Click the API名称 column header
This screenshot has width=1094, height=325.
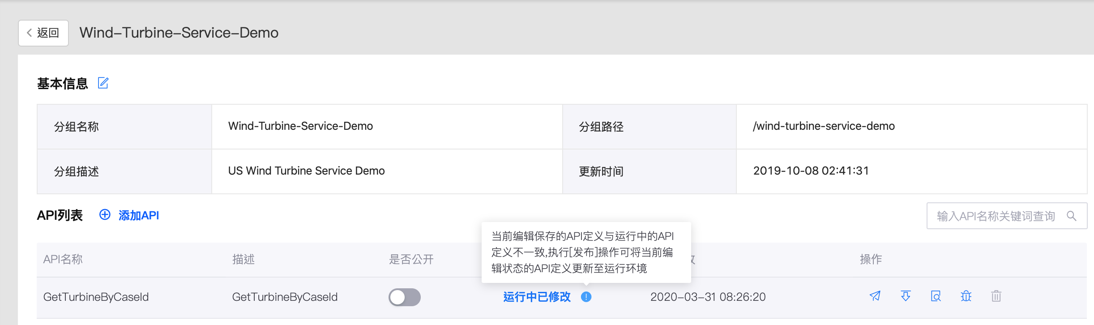click(63, 259)
